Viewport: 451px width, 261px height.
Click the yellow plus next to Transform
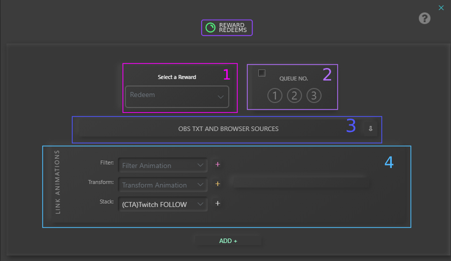coord(218,184)
